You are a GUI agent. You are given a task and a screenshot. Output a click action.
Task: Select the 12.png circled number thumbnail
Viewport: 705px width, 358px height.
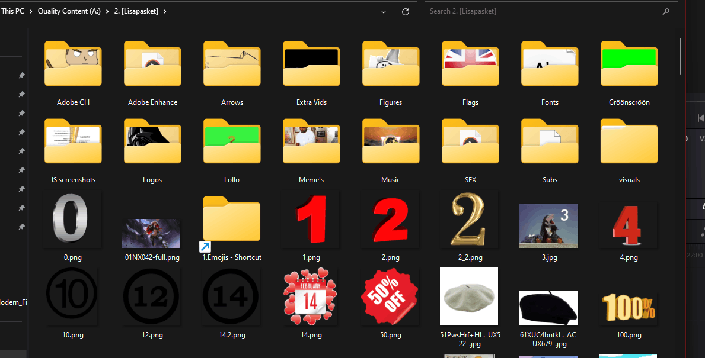[151, 296]
